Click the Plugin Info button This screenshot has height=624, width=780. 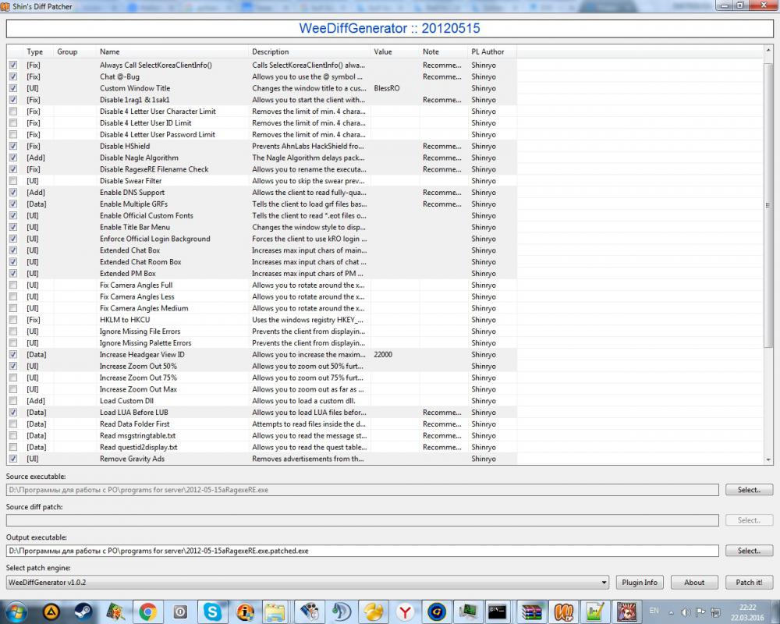pyautogui.click(x=640, y=583)
